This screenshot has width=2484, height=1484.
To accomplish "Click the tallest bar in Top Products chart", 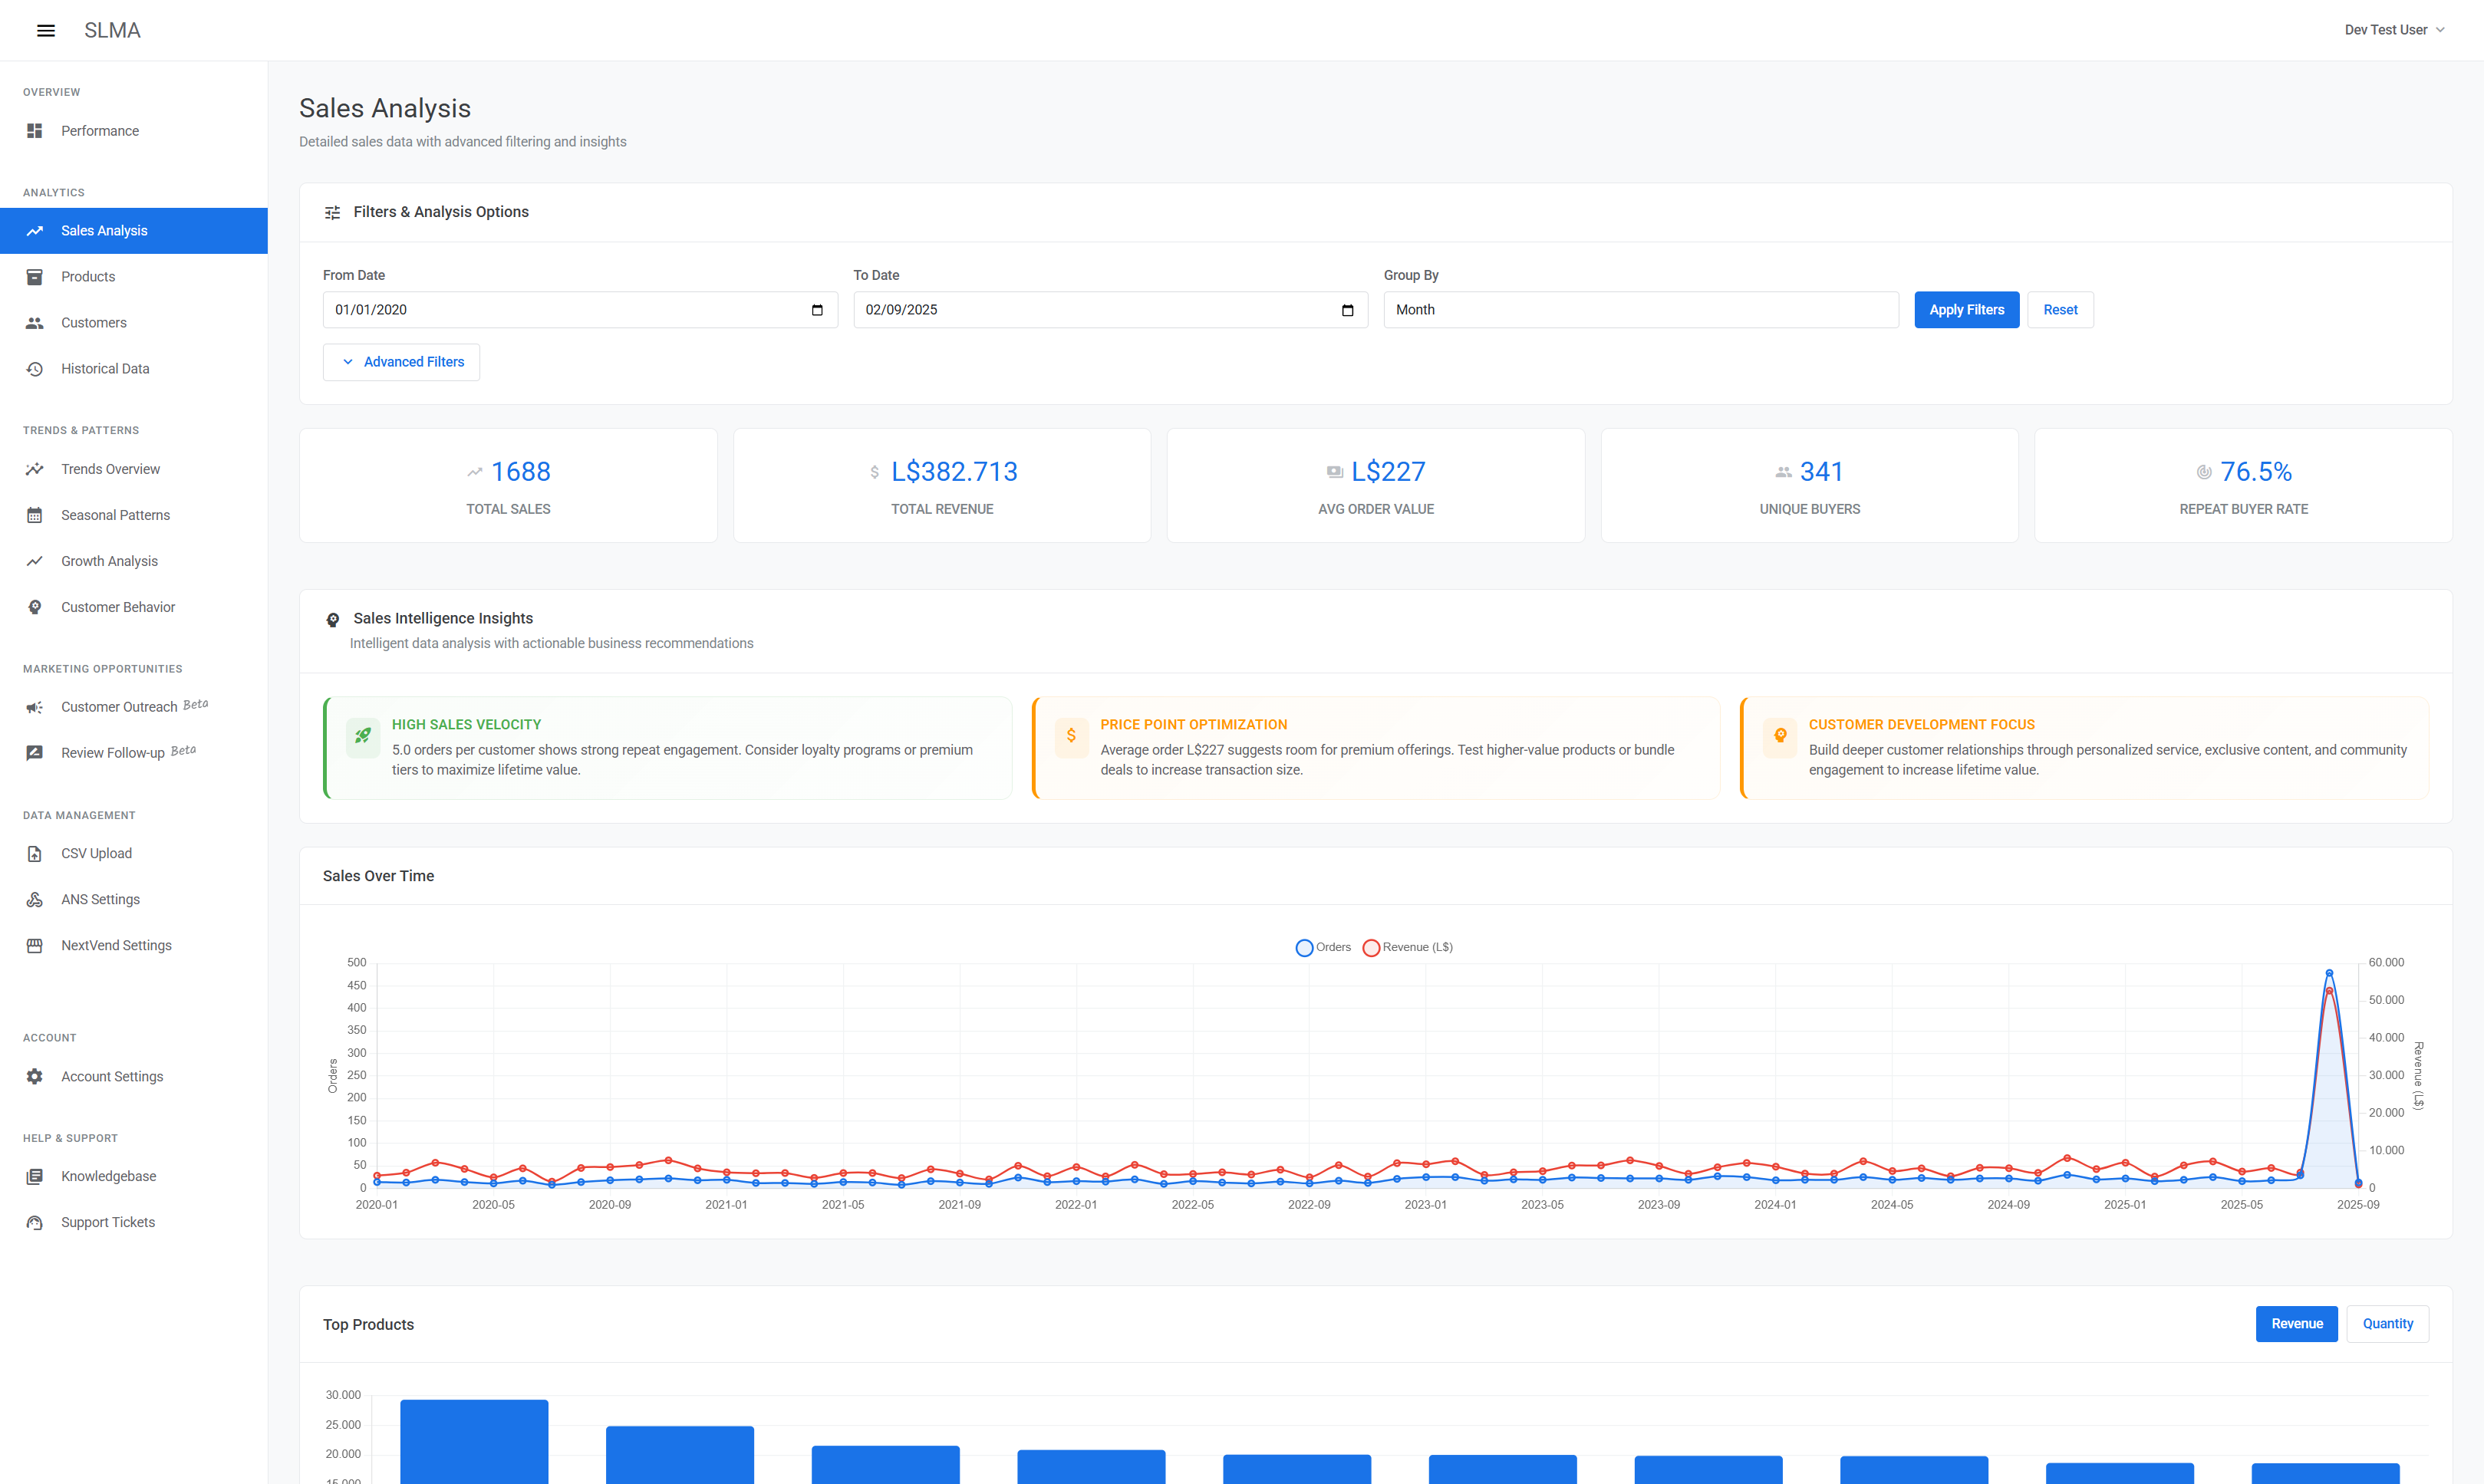I will point(474,1441).
